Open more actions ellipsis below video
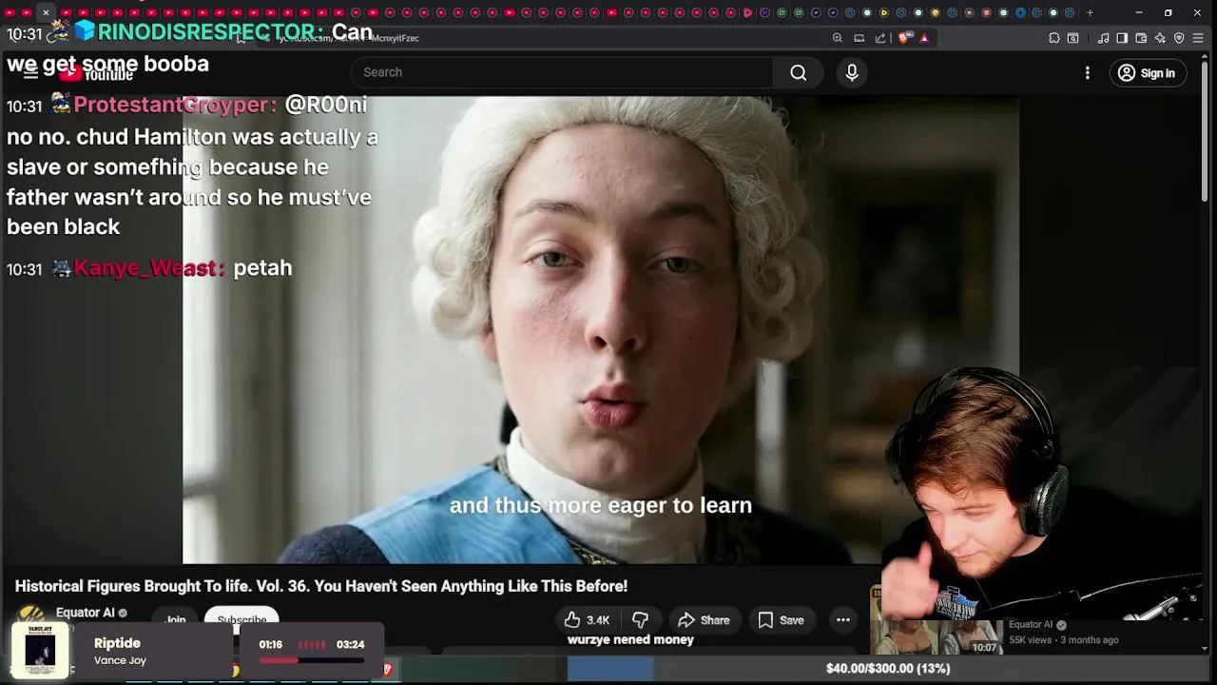Viewport: 1217px width, 685px height. 842,620
